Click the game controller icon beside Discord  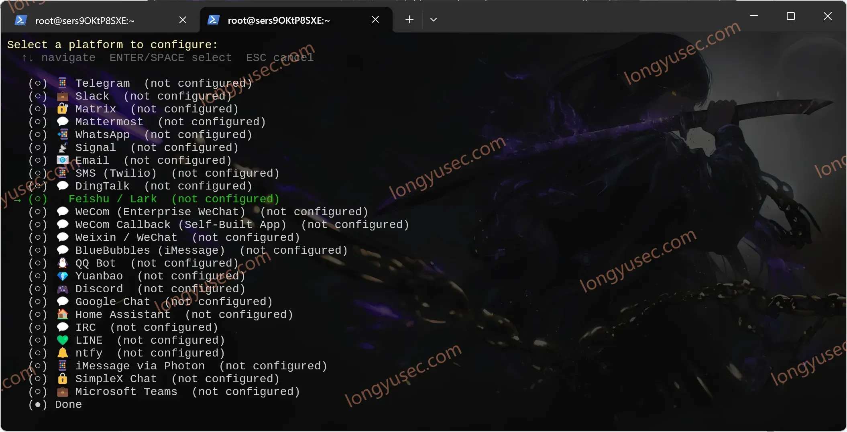pyautogui.click(x=62, y=289)
